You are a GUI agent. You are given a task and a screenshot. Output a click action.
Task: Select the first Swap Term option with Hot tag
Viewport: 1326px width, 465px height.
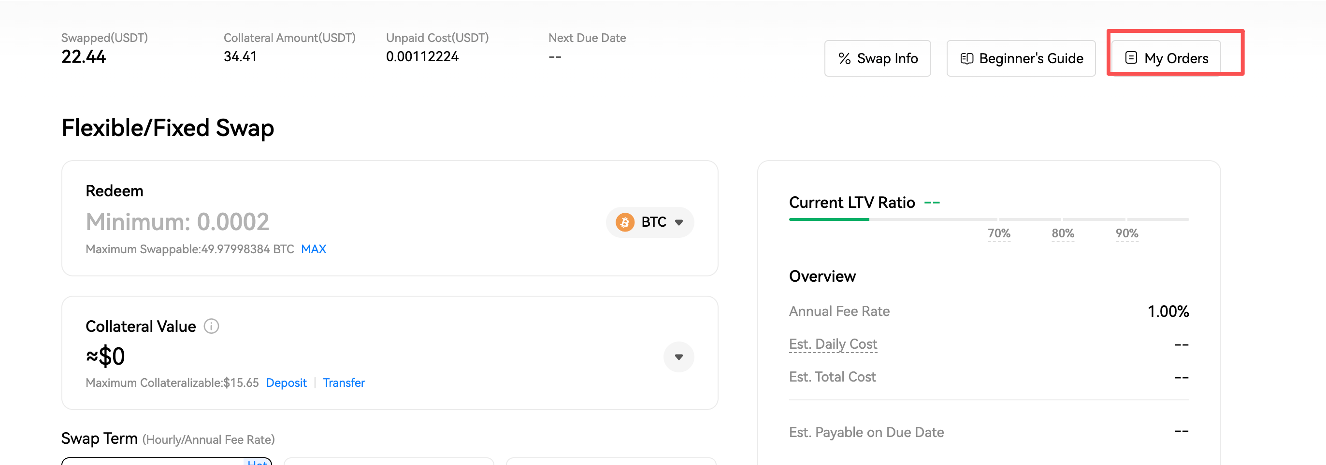pyautogui.click(x=166, y=461)
